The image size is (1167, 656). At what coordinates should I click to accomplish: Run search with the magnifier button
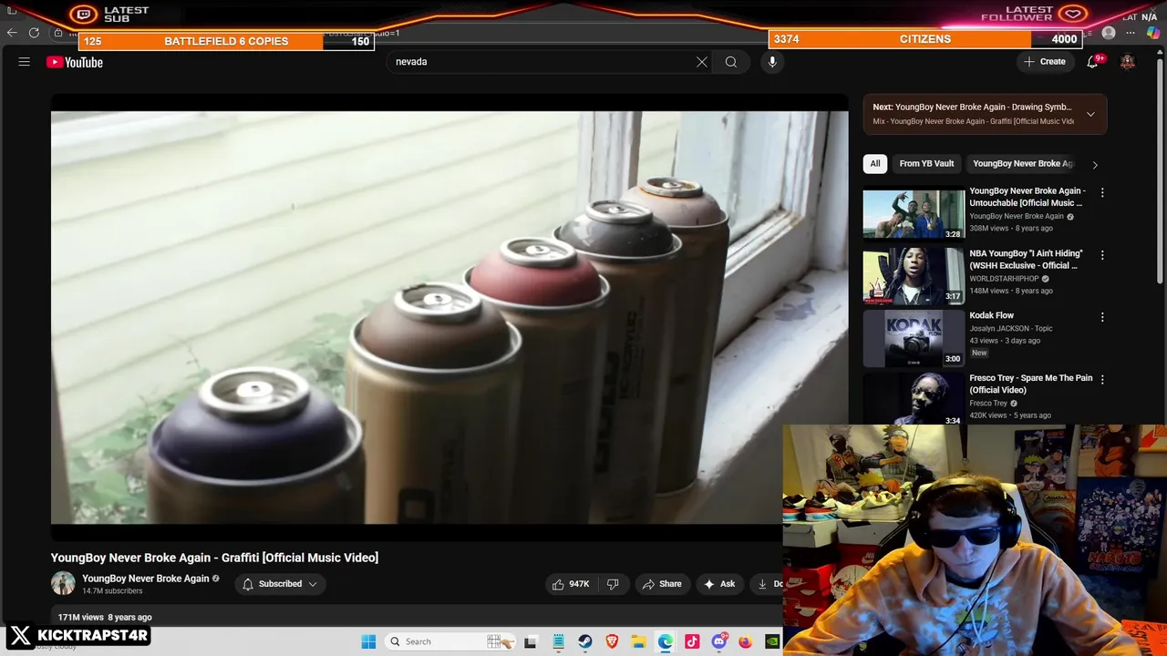731,62
